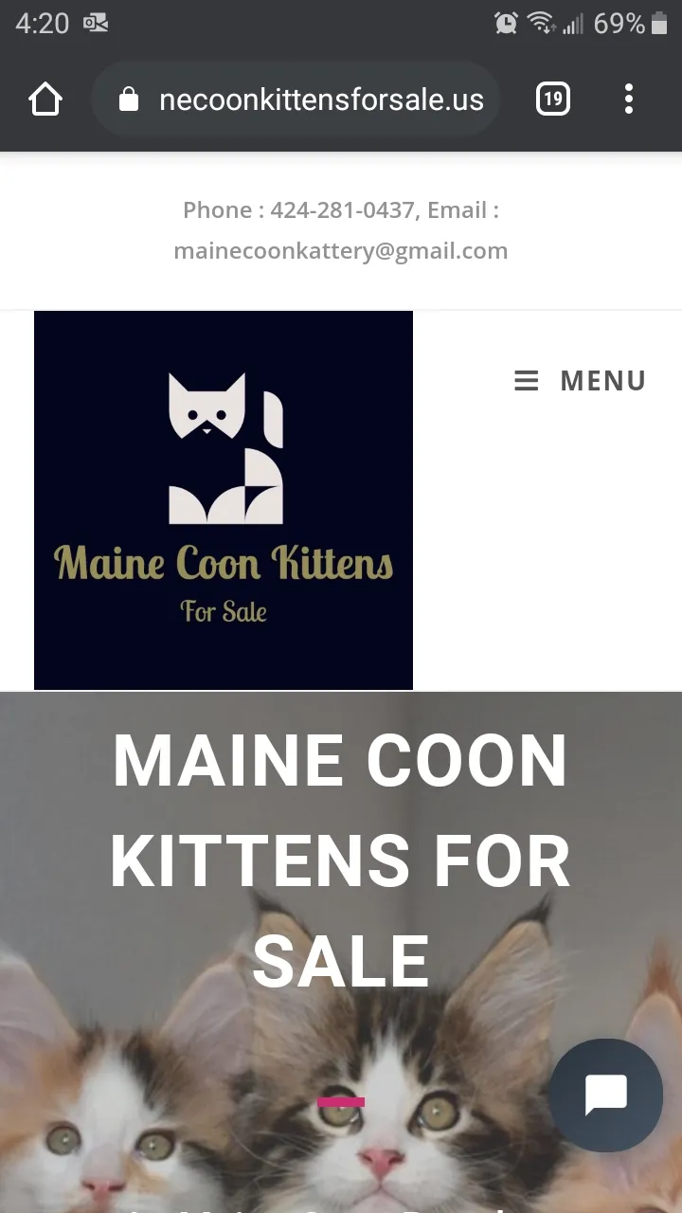The image size is (682, 1213).
Task: Expand the MENU navigation
Action: pos(581,381)
